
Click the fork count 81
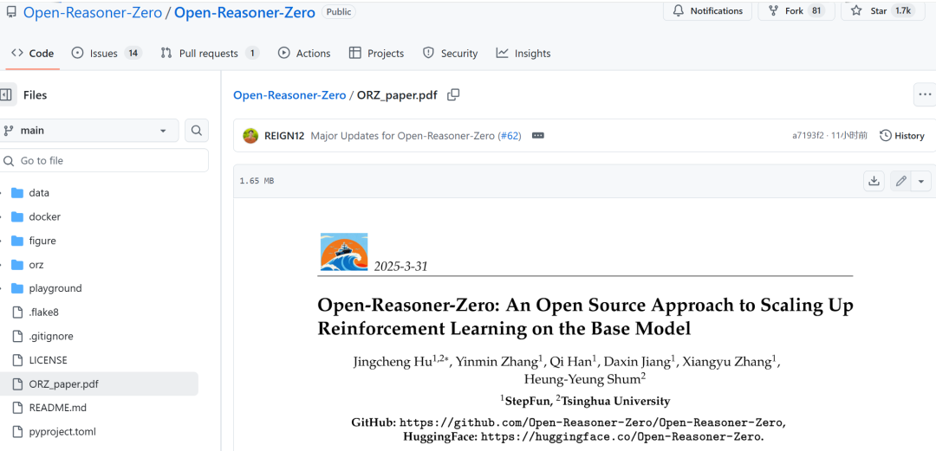point(816,10)
